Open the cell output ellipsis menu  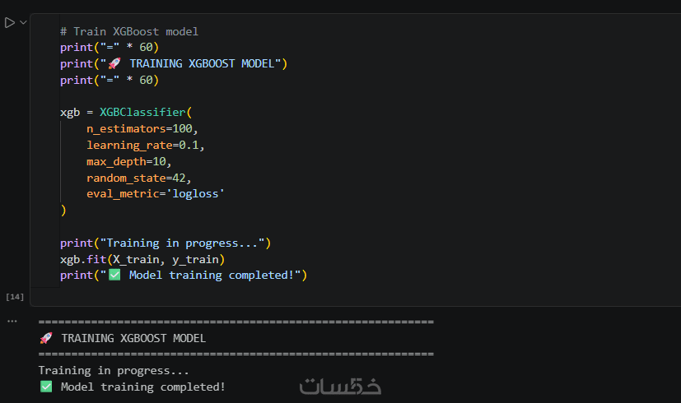click(x=12, y=321)
